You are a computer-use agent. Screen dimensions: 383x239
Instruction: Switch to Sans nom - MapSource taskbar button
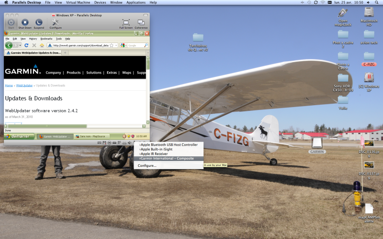pos(91,136)
